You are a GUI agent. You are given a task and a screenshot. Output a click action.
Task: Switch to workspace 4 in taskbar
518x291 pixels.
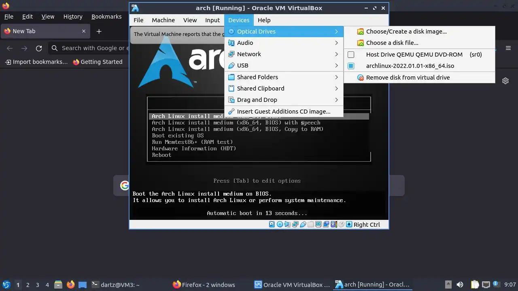[x=47, y=285]
